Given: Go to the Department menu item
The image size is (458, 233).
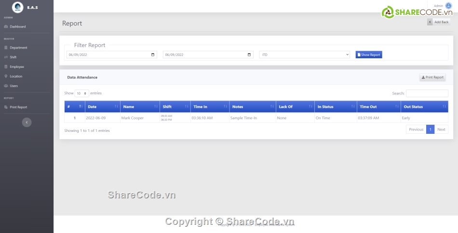Looking at the screenshot, I should [x=18, y=48].
